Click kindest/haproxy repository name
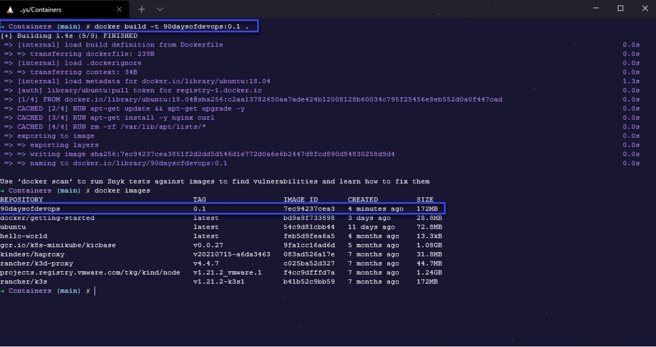 click(32, 254)
